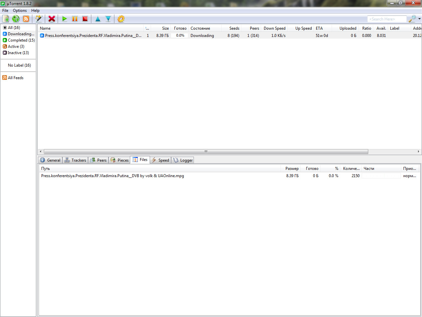Move torrent down the queue with down arrow

108,19
